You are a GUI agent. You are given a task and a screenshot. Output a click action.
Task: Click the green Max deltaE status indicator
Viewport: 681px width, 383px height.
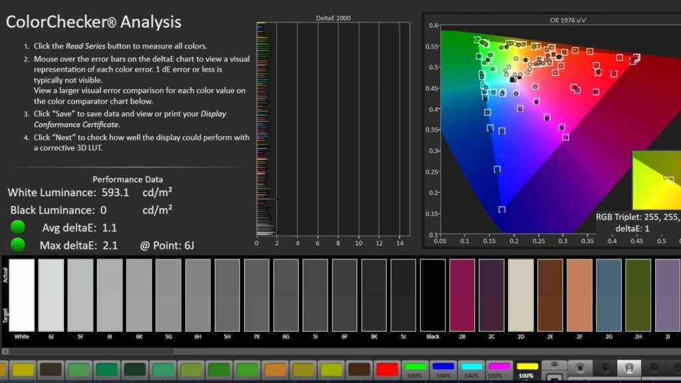pyautogui.click(x=18, y=245)
